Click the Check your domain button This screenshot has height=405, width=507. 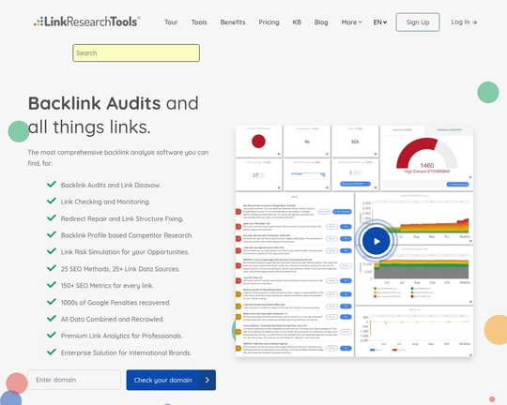point(171,380)
